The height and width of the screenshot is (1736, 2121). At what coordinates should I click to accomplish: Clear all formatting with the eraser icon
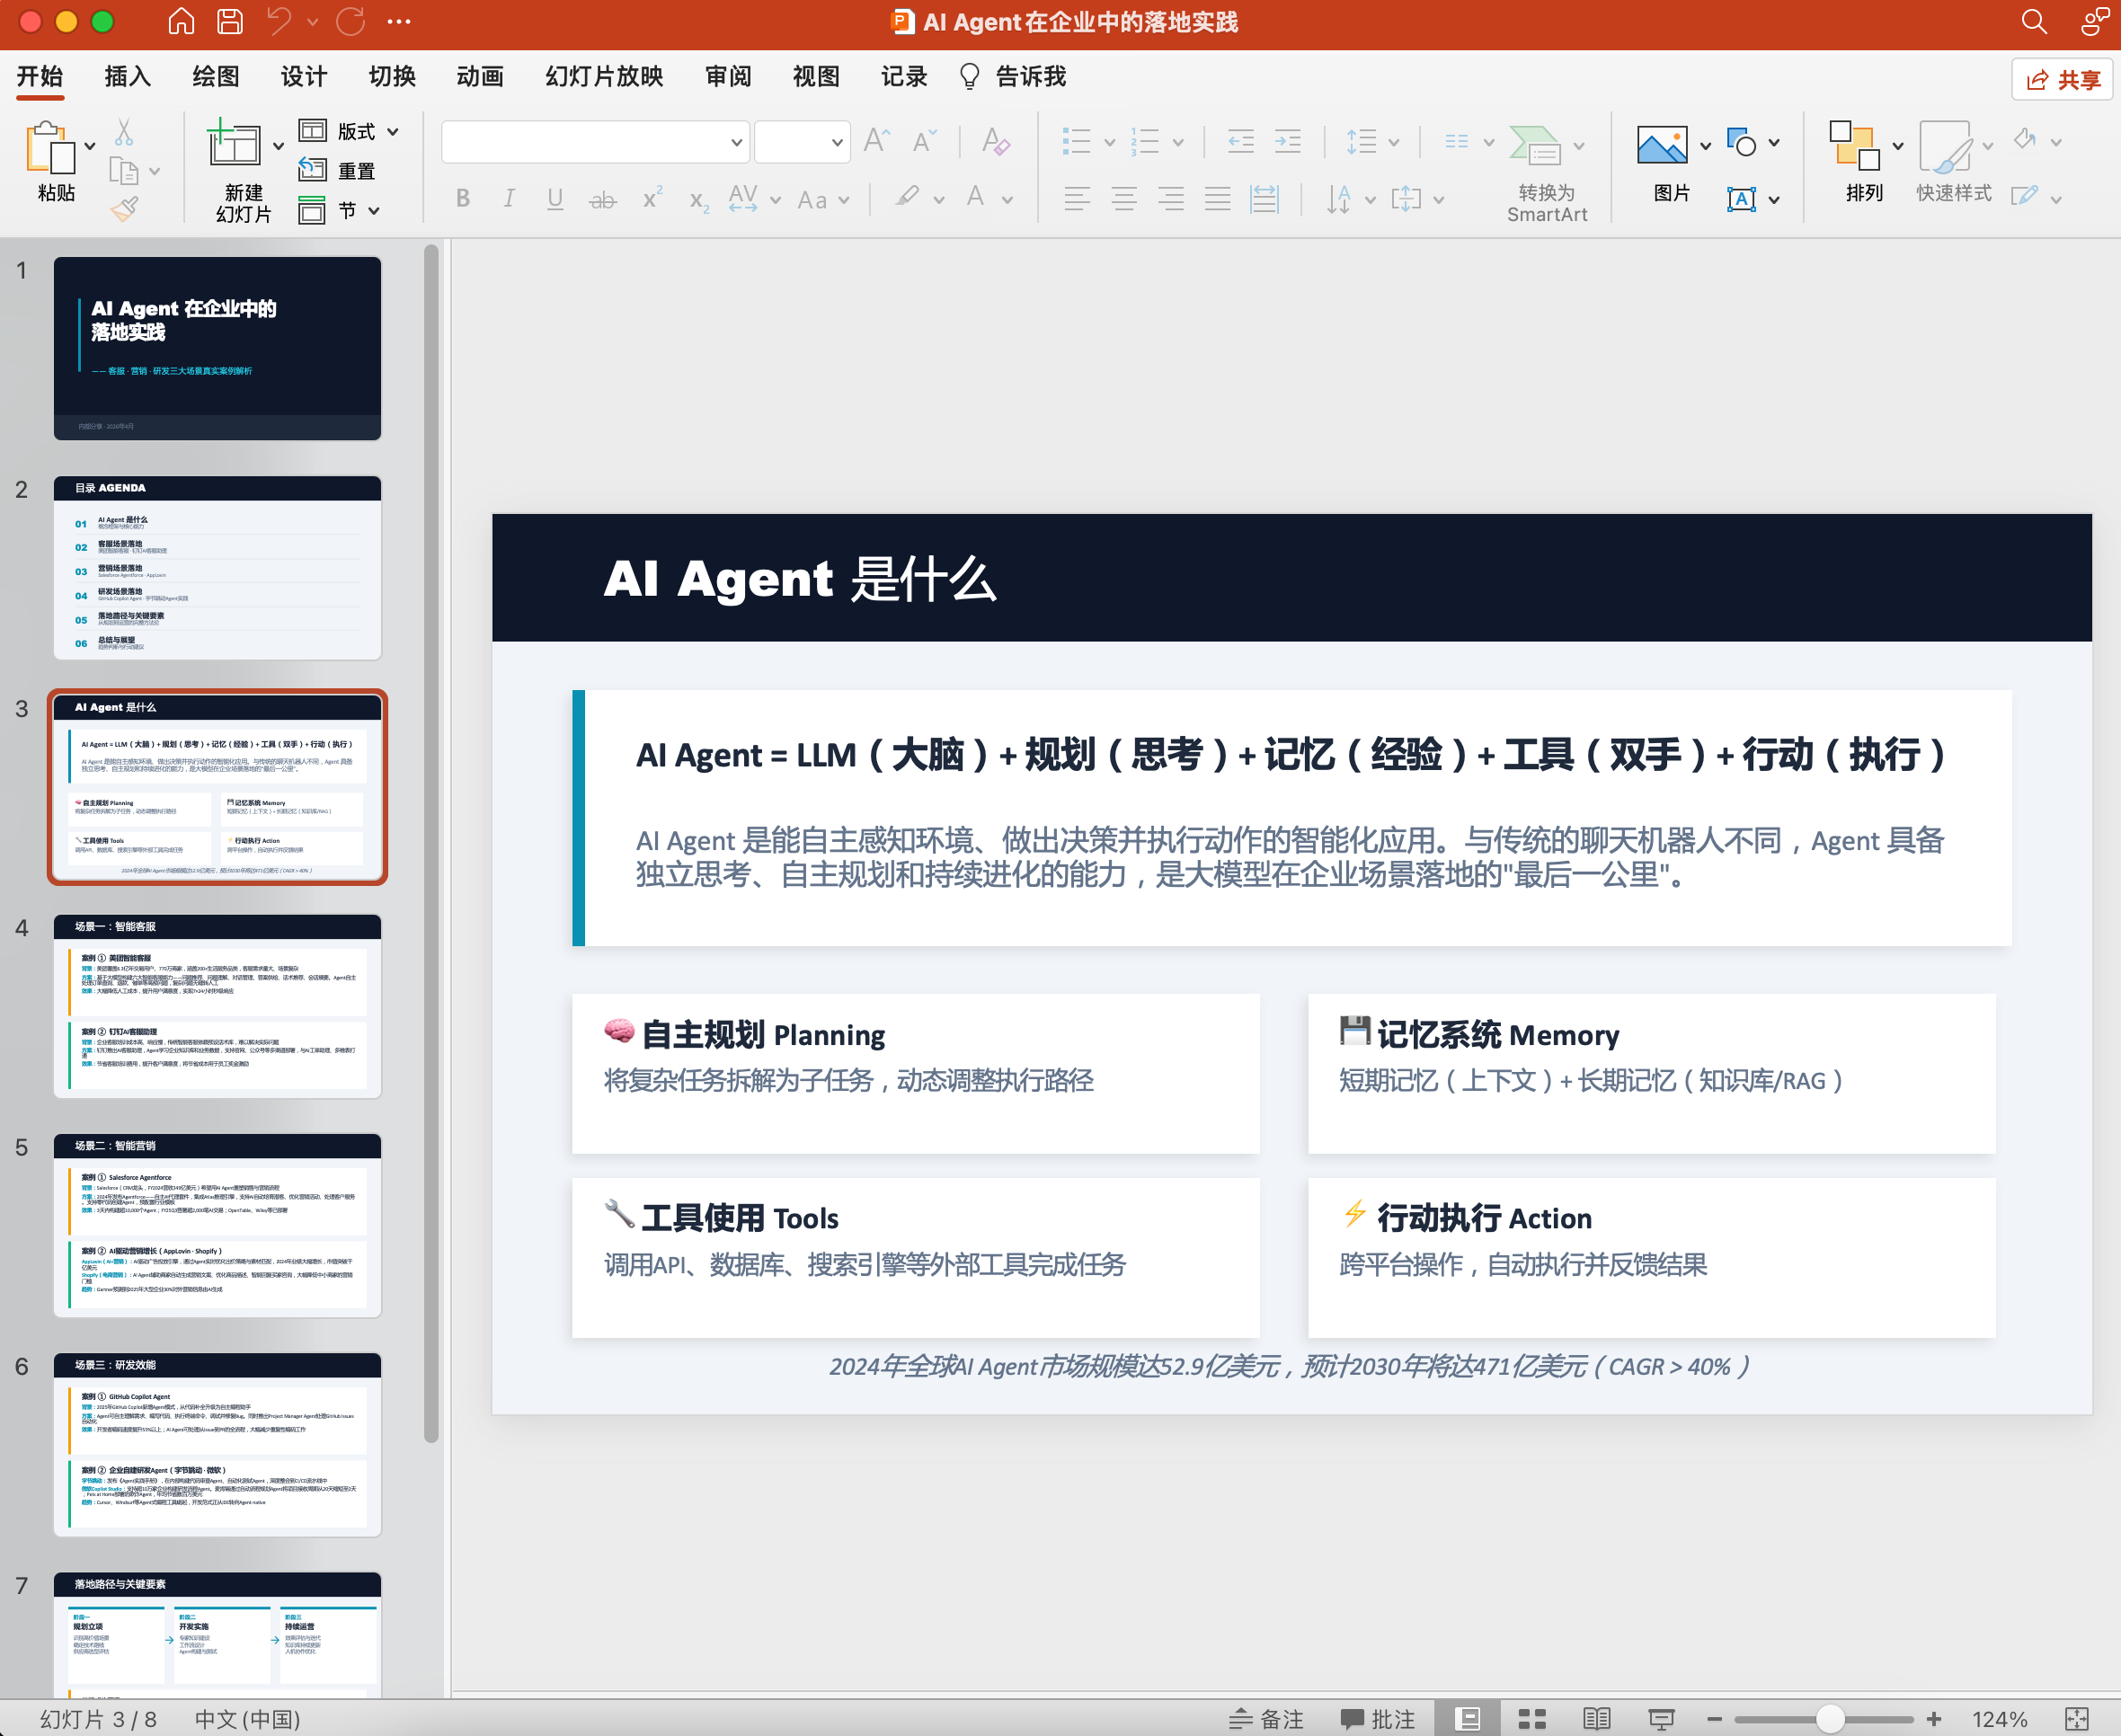click(x=997, y=143)
